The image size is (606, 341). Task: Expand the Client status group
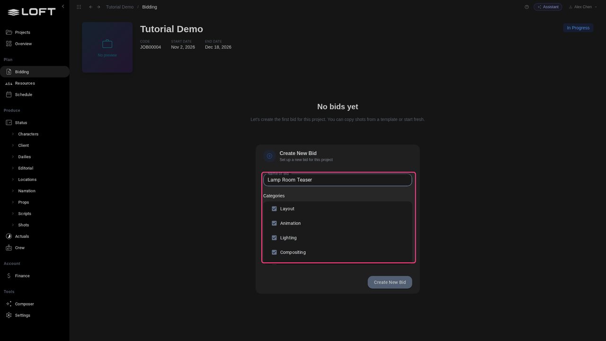click(x=13, y=145)
